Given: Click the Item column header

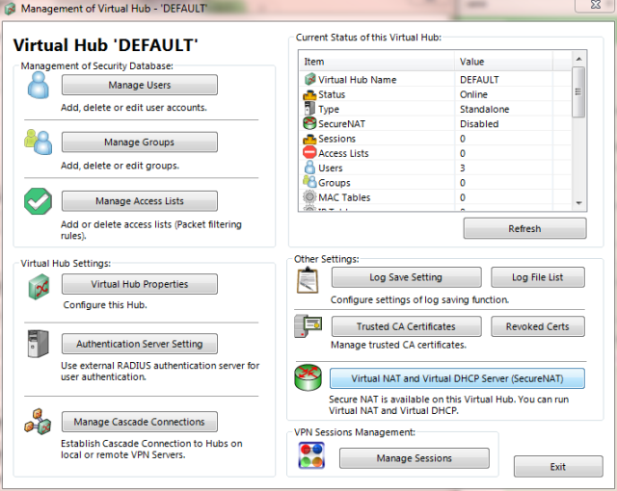Looking at the screenshot, I should click(377, 62).
